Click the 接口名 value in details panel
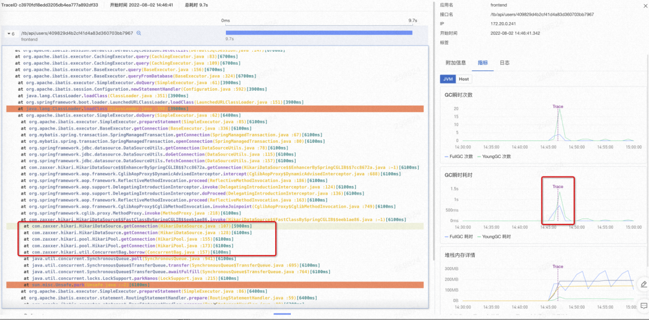Viewport: 649px width, 320px height. click(x=542, y=14)
